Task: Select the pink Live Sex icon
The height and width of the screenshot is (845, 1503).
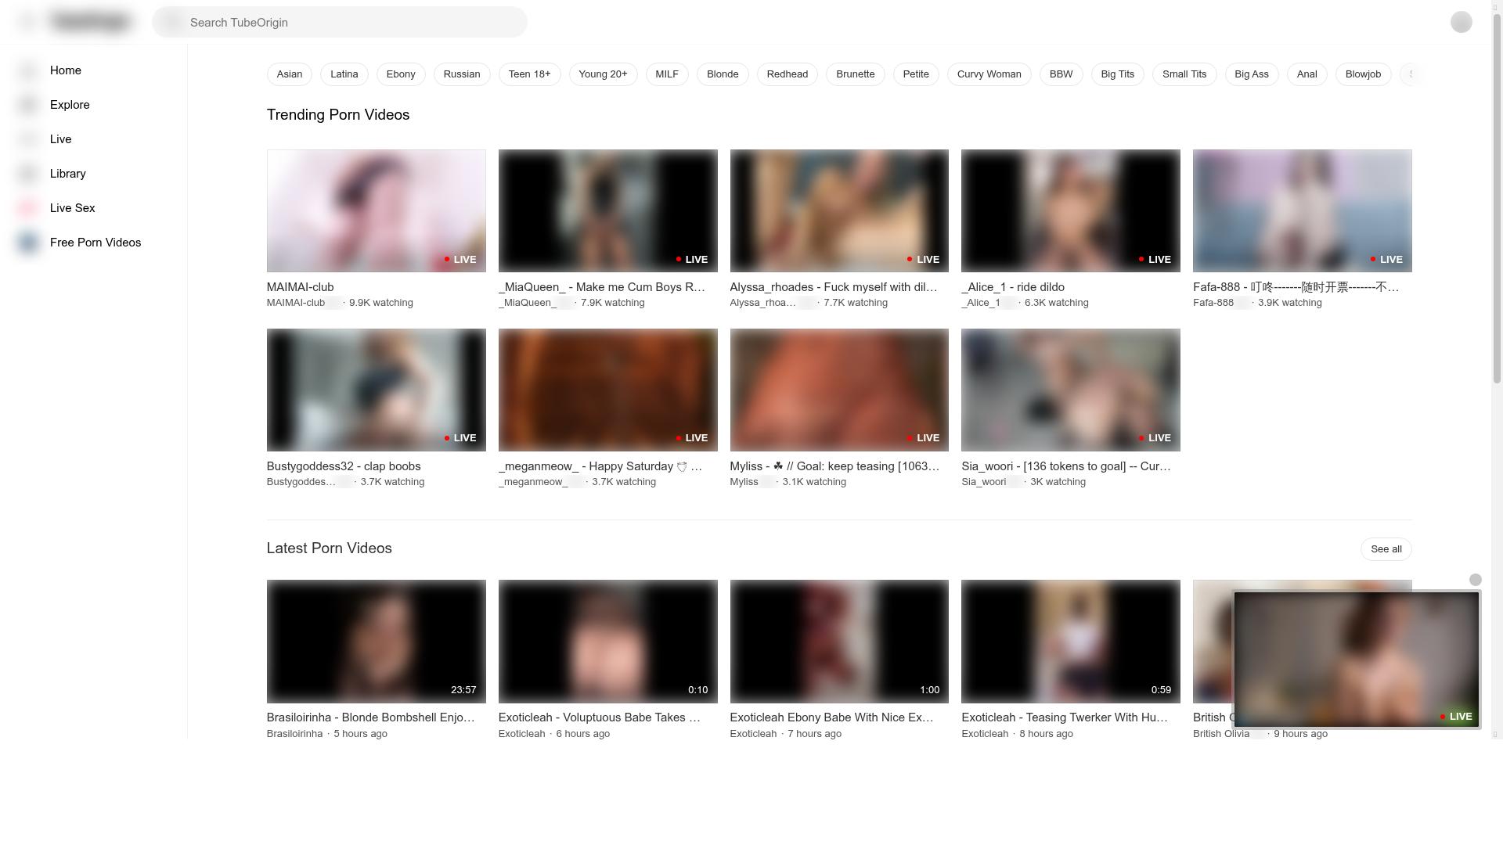Action: pos(27,208)
